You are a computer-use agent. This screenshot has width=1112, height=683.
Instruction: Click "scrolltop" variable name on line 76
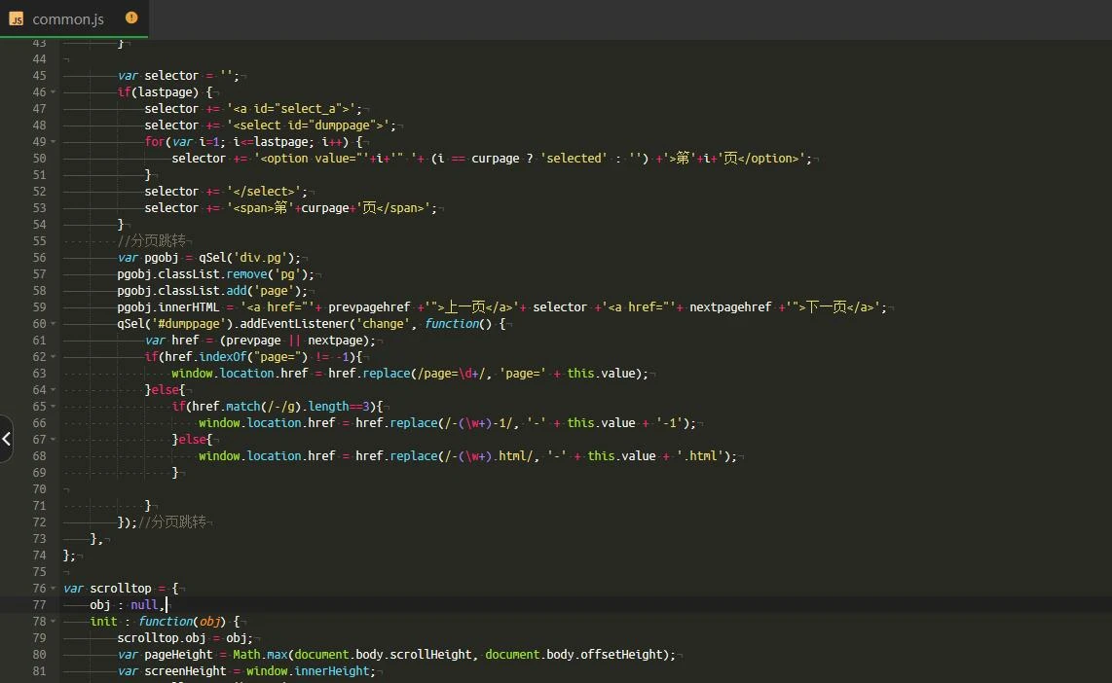[121, 588]
